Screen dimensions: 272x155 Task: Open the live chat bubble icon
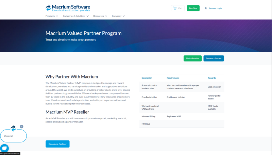click(x=5, y=148)
